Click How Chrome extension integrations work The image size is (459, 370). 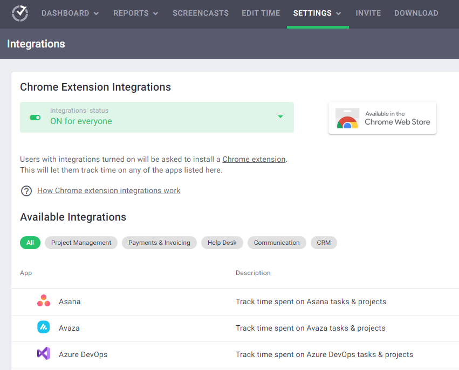tap(108, 190)
